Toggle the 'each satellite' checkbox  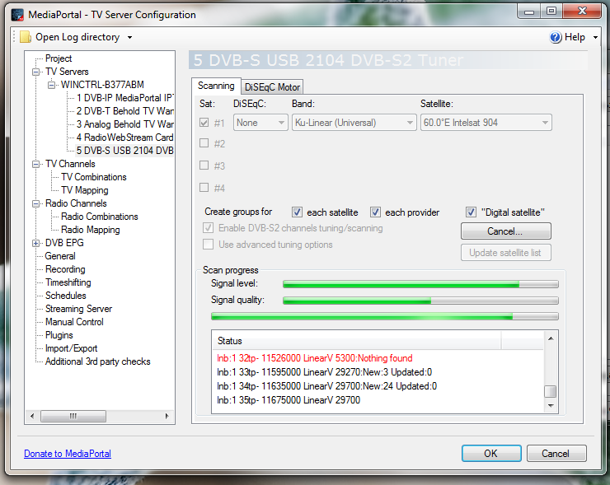298,212
